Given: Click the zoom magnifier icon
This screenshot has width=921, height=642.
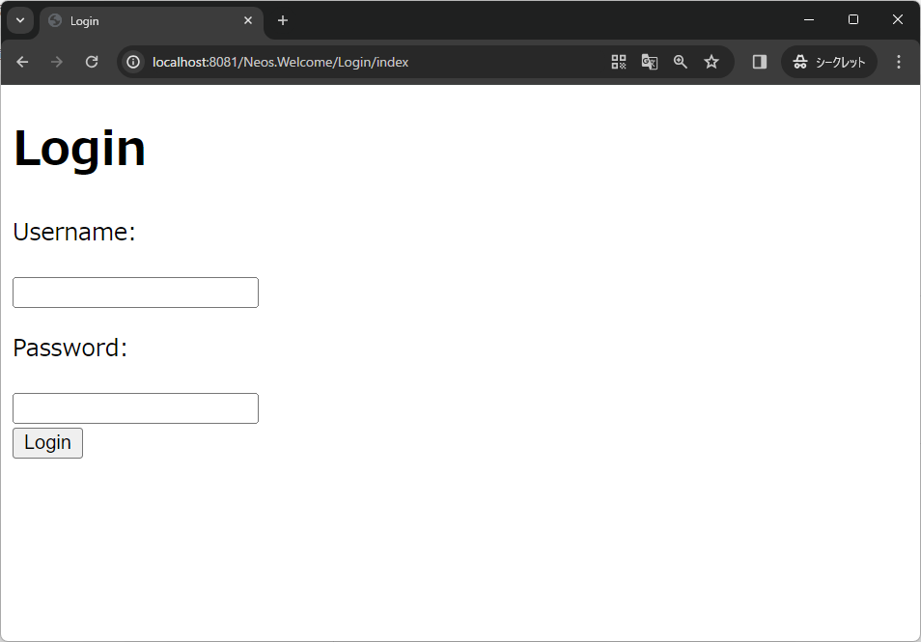Looking at the screenshot, I should point(681,62).
